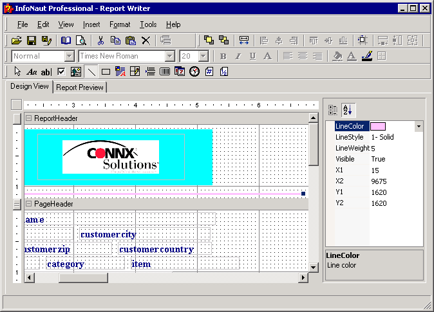Select the page break tool icon
434x312 pixels.
click(150, 72)
